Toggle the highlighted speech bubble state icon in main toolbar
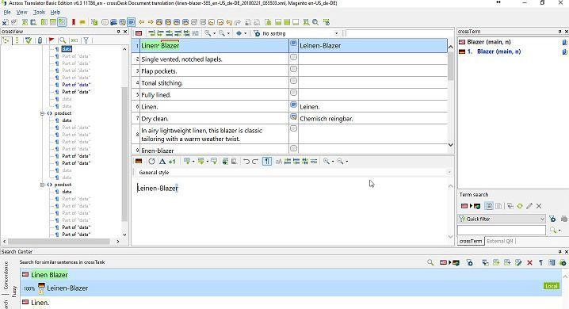 [x=132, y=22]
